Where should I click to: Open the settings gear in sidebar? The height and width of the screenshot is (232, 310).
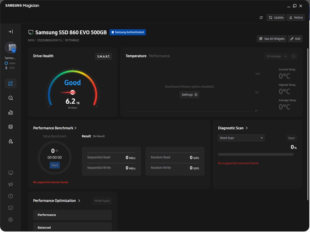tap(10, 219)
